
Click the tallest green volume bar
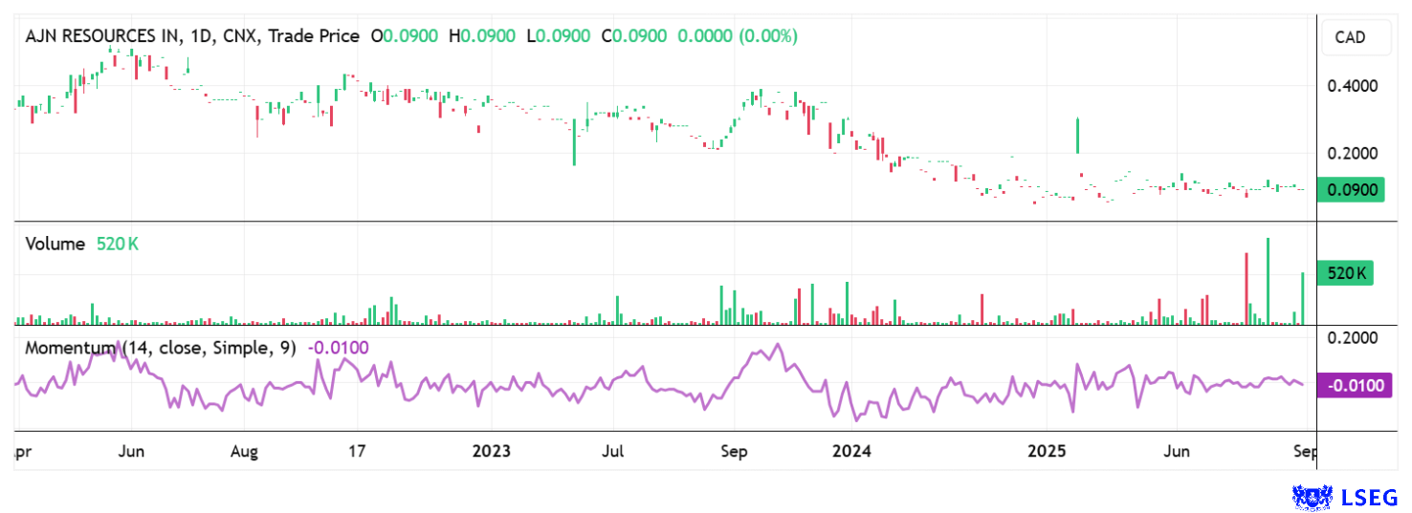pyautogui.click(x=1268, y=282)
